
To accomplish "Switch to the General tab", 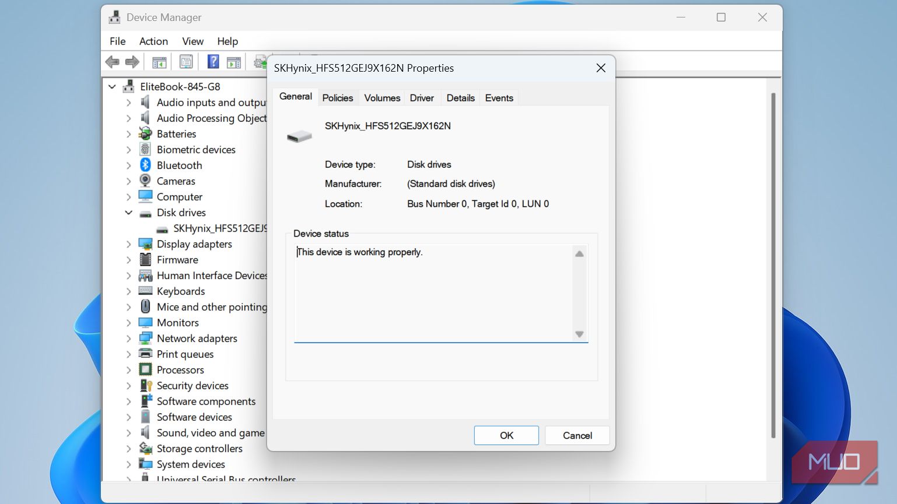I will click(x=296, y=97).
